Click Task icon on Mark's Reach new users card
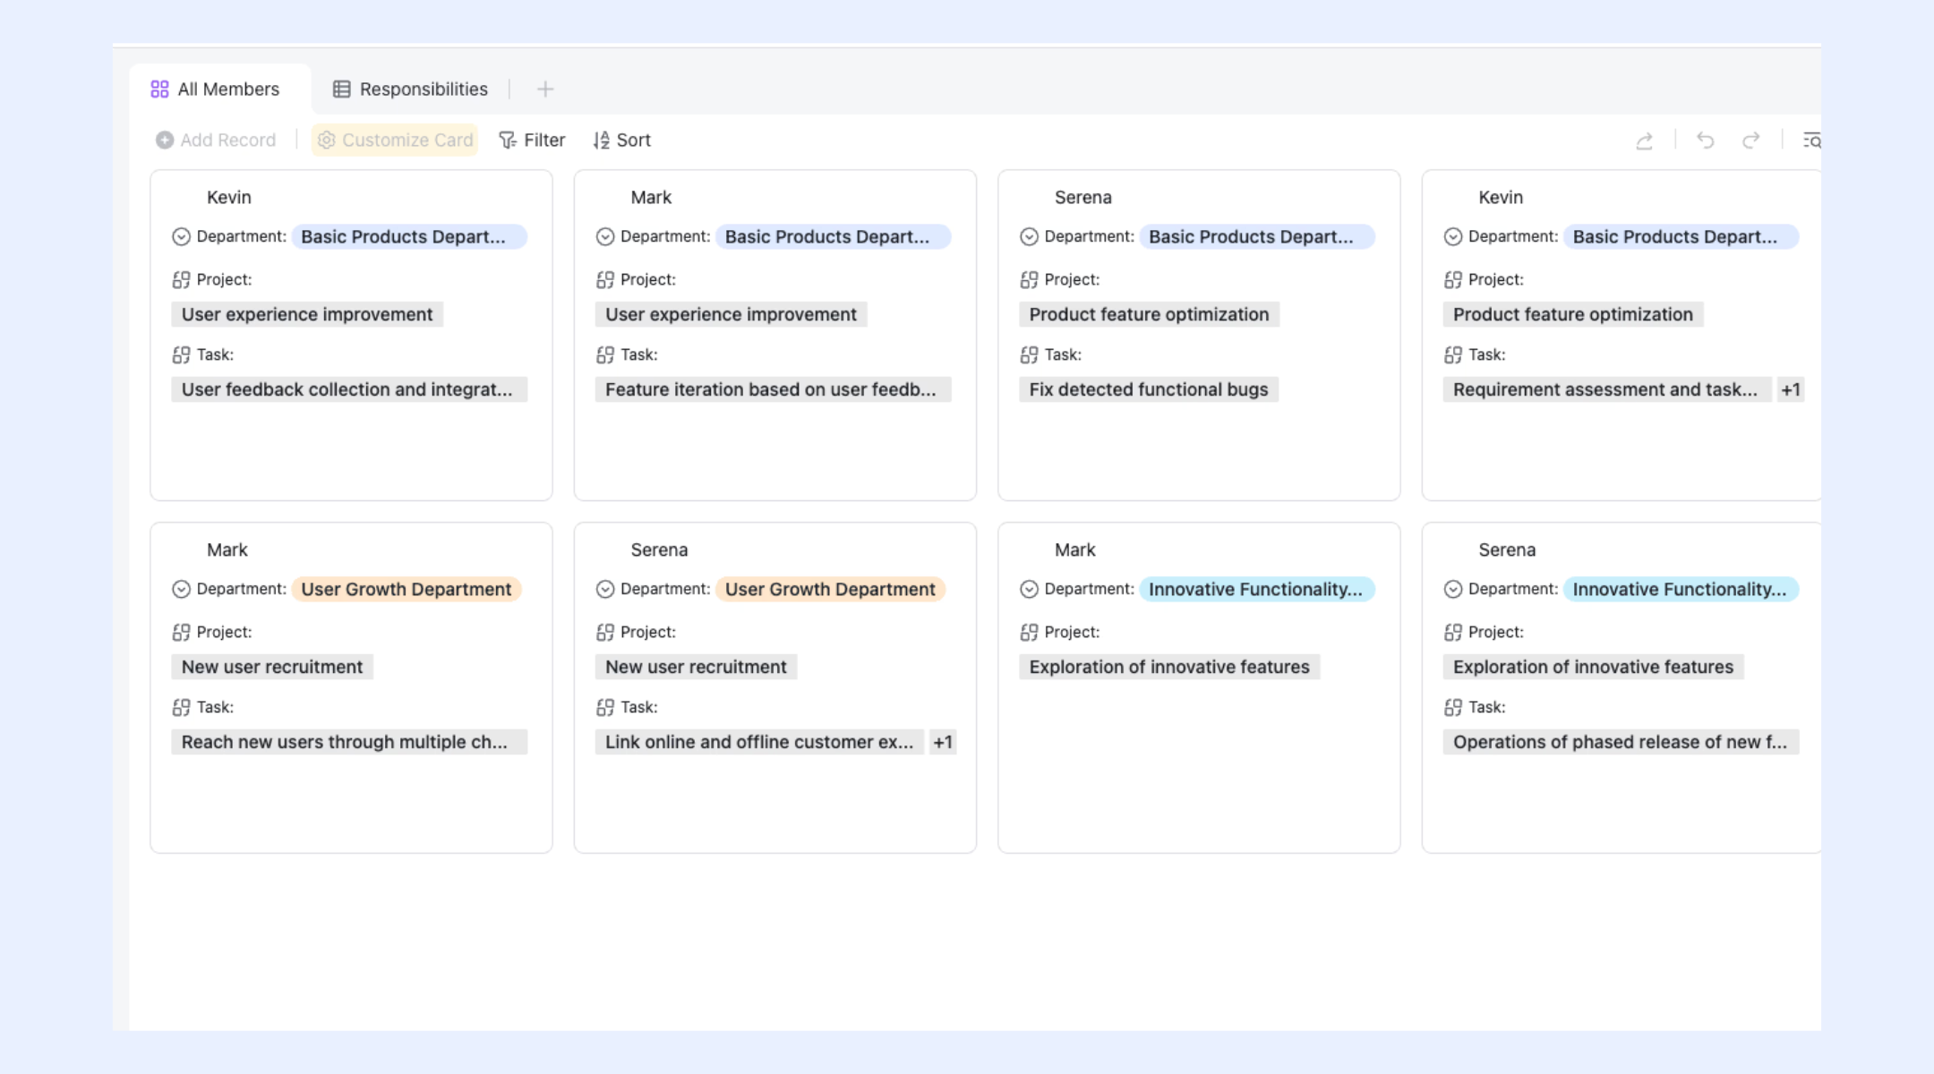1934x1074 pixels. coord(181,708)
